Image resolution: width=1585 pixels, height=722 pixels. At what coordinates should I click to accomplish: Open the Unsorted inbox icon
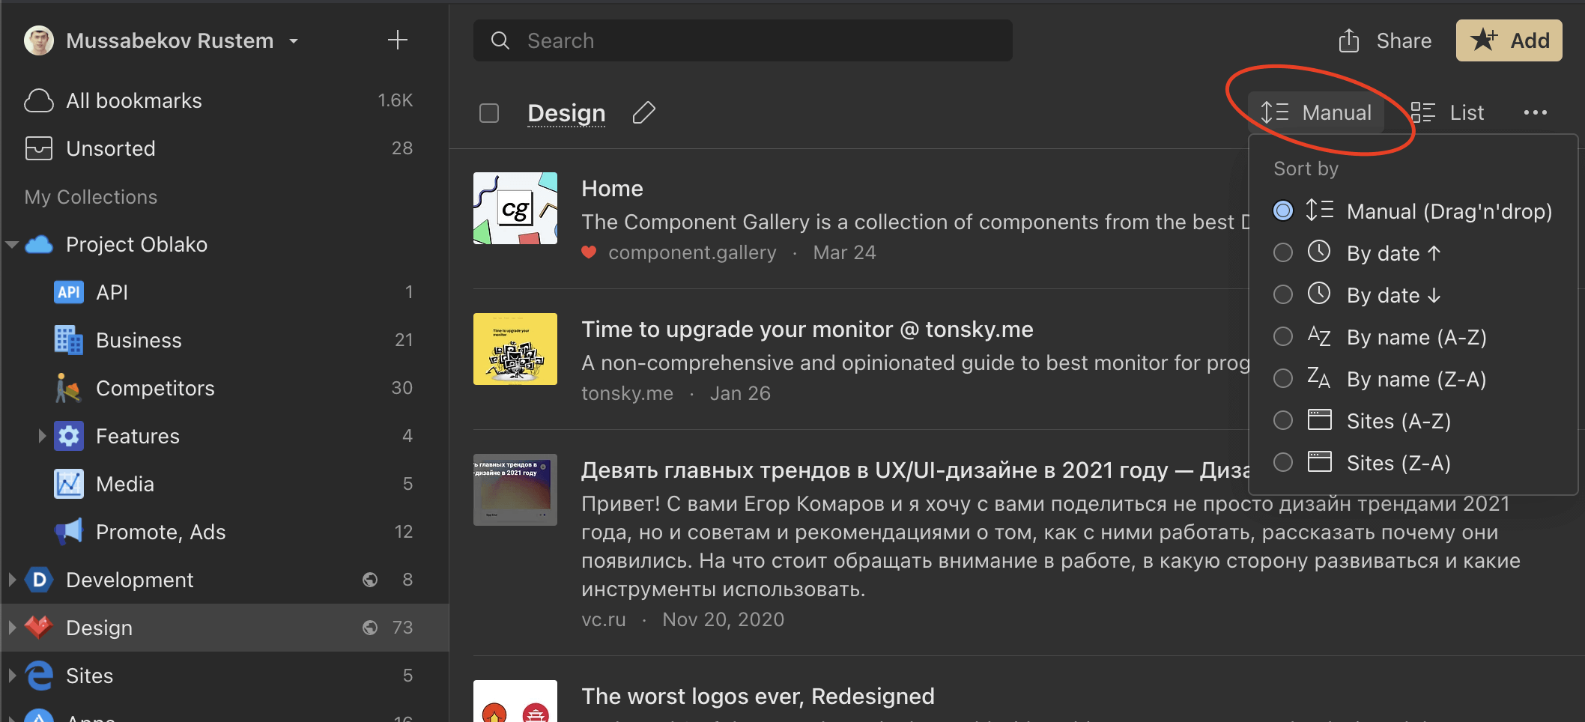click(x=39, y=148)
